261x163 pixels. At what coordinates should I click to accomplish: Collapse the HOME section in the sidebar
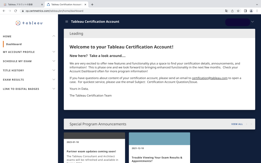(54, 36)
